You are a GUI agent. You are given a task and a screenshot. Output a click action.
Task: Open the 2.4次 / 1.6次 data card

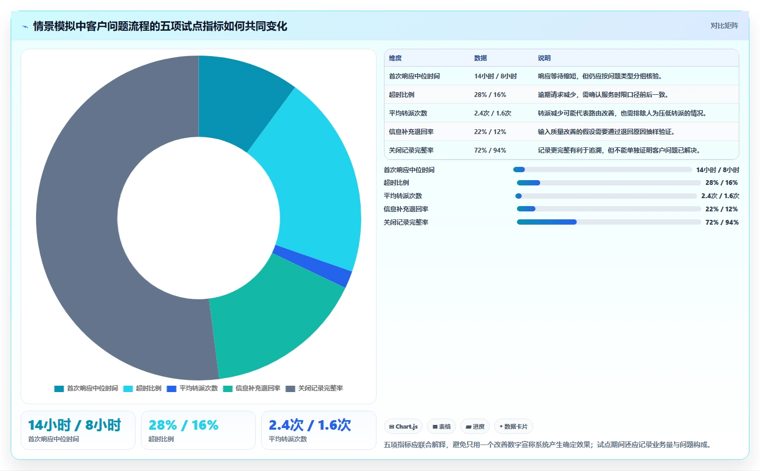[318, 430]
